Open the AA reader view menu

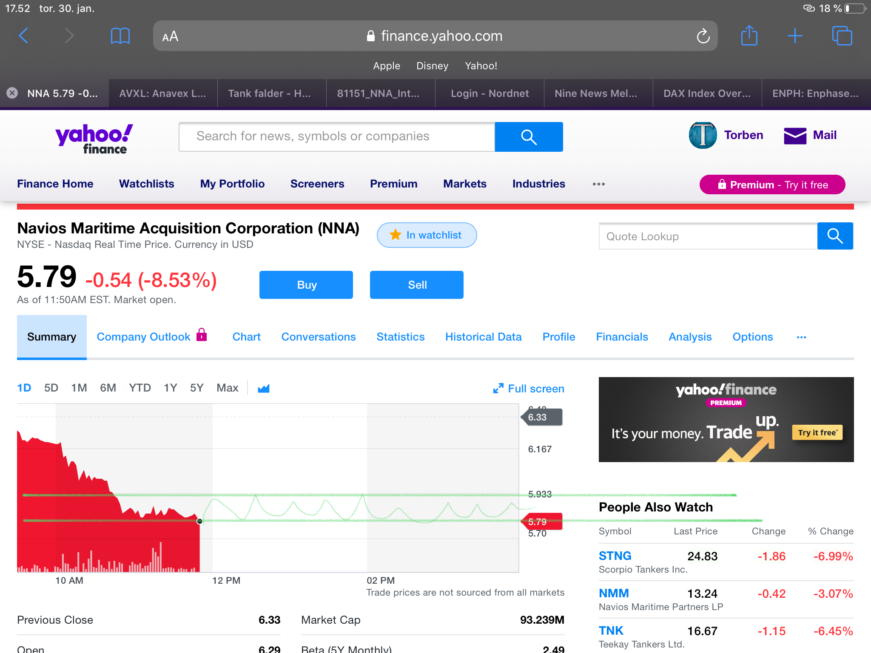click(x=170, y=37)
